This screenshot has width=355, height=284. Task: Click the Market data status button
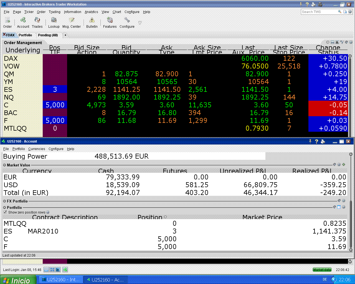coord(322,270)
